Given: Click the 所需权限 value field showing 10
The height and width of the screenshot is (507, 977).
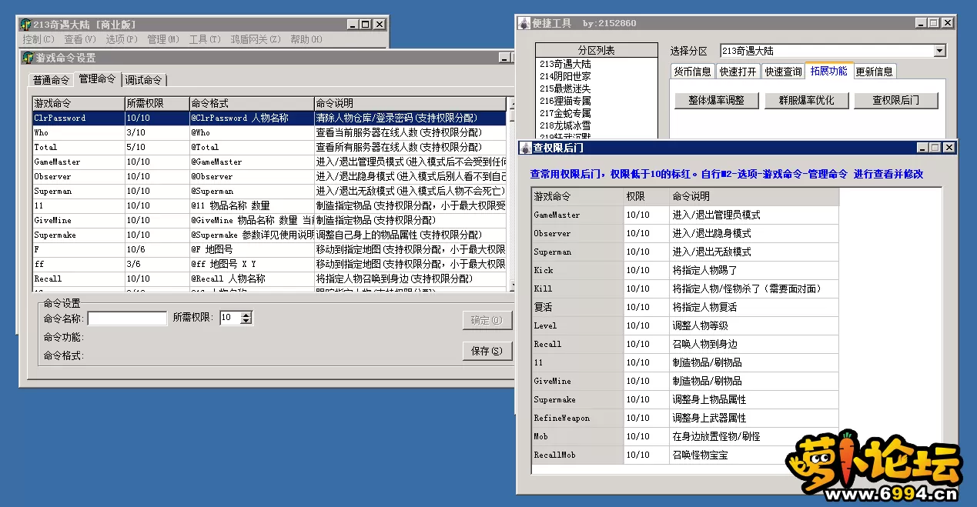Looking at the screenshot, I should pyautogui.click(x=229, y=318).
